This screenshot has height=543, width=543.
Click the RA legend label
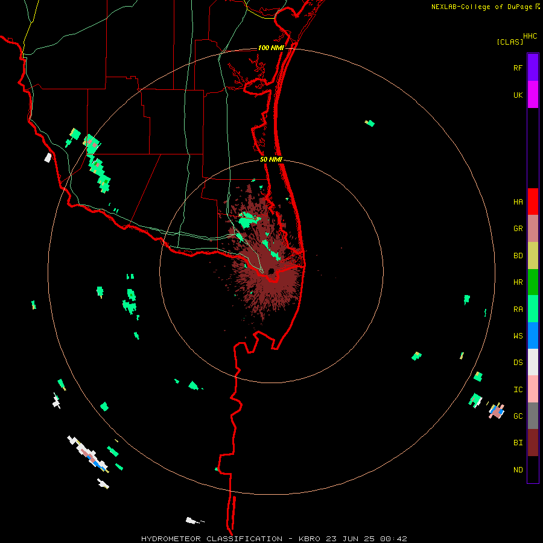tap(518, 309)
